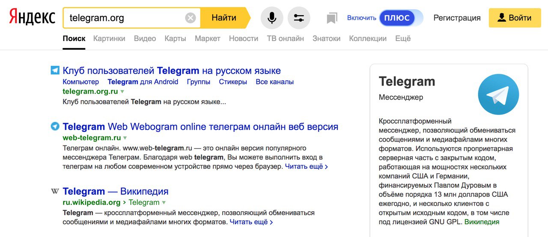Screen dimensions: 548x237
Task: Go to the Новости tab
Action: [x=244, y=39]
